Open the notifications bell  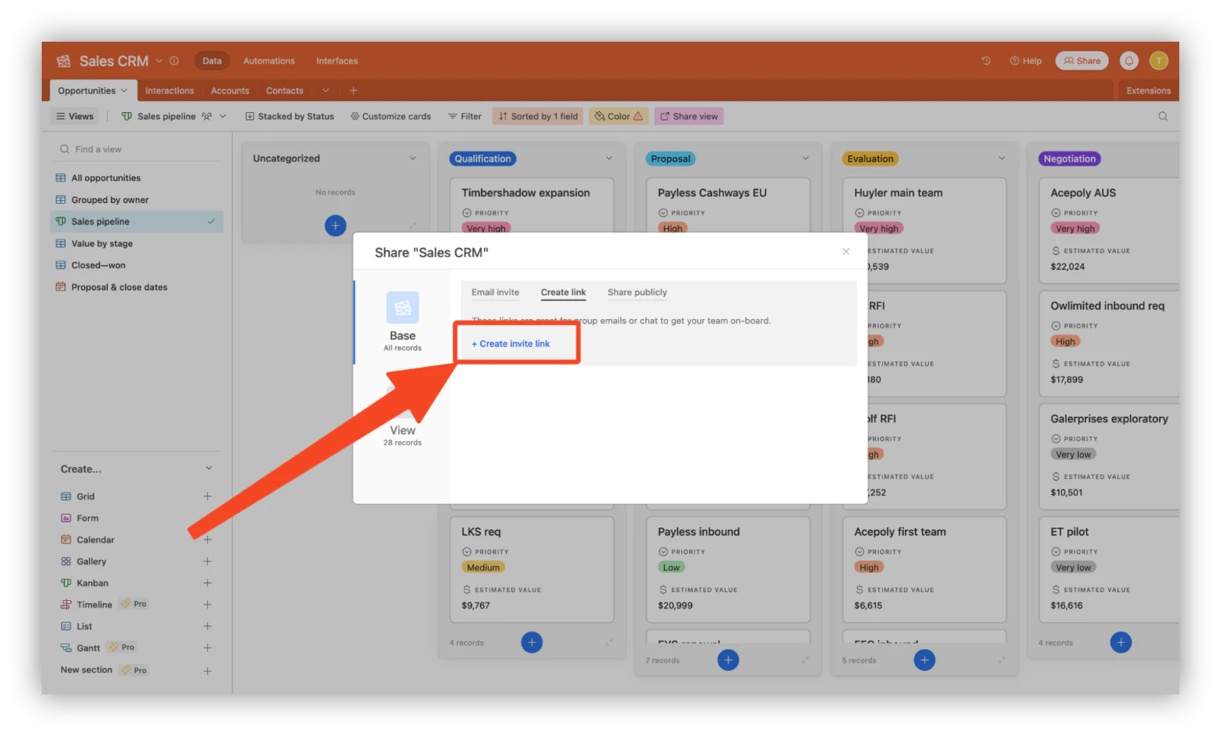pos(1129,61)
